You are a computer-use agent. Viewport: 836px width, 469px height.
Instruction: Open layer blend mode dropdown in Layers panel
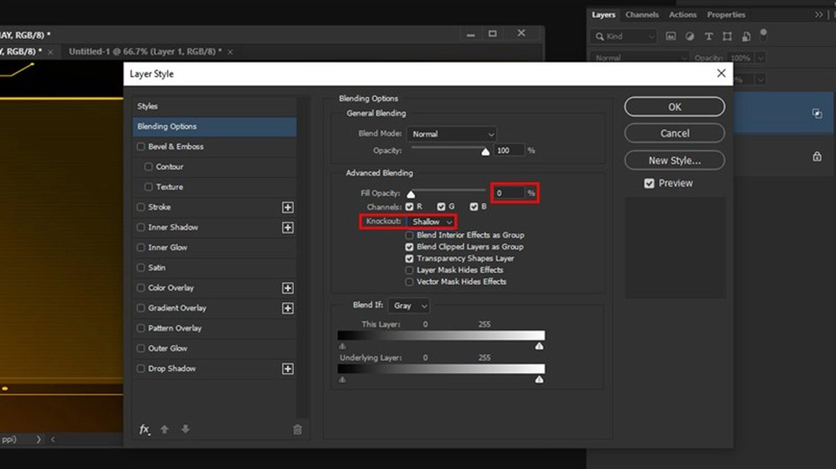(640, 58)
